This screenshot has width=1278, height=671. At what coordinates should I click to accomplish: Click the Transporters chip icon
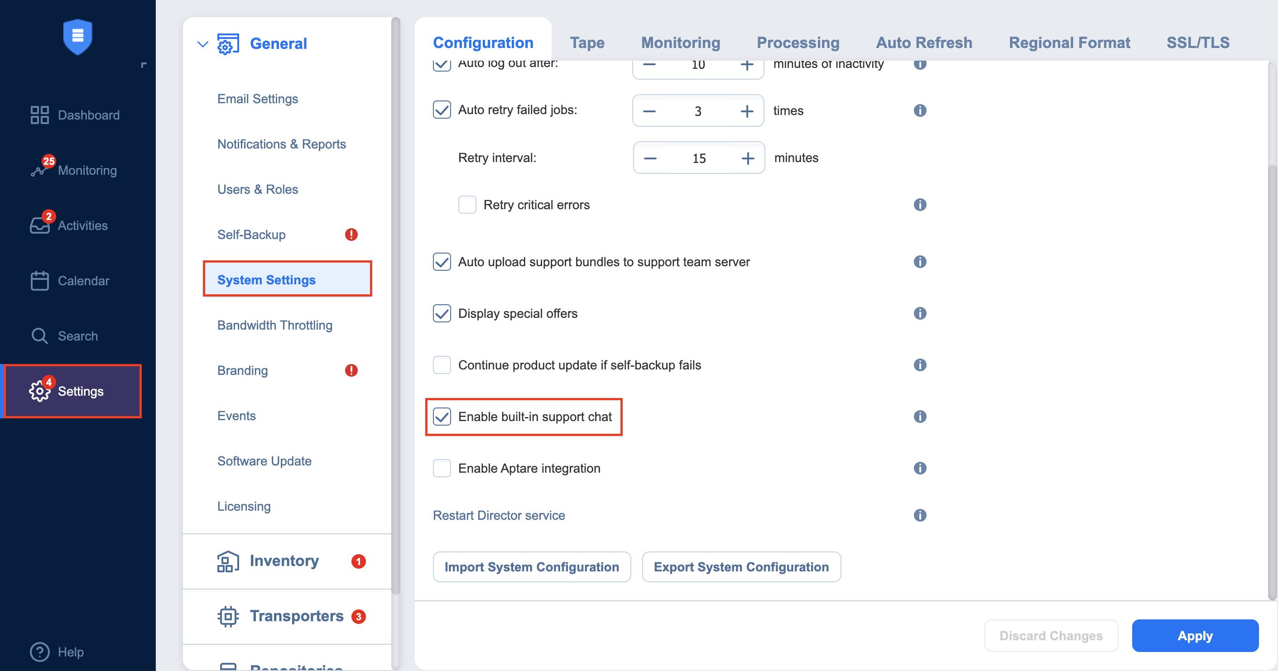228,617
